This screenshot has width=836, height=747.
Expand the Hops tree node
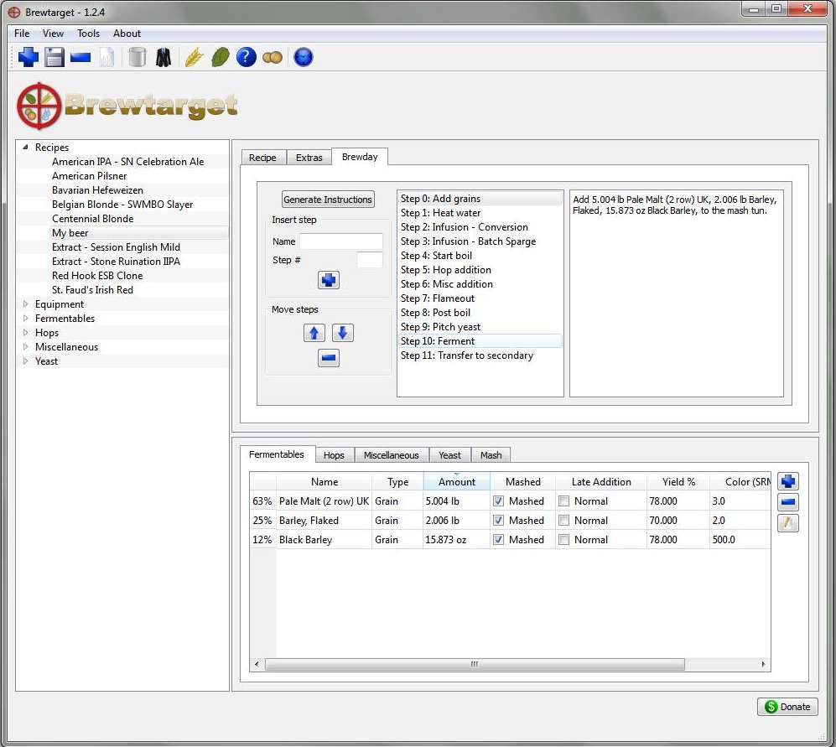pyautogui.click(x=25, y=333)
